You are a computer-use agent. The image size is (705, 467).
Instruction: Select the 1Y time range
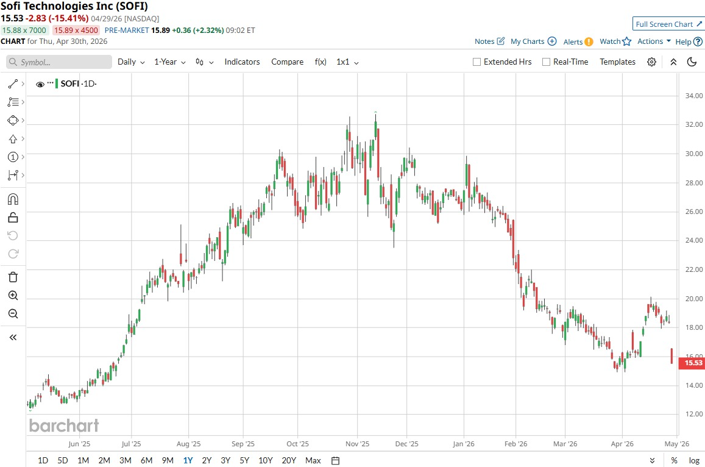(188, 460)
